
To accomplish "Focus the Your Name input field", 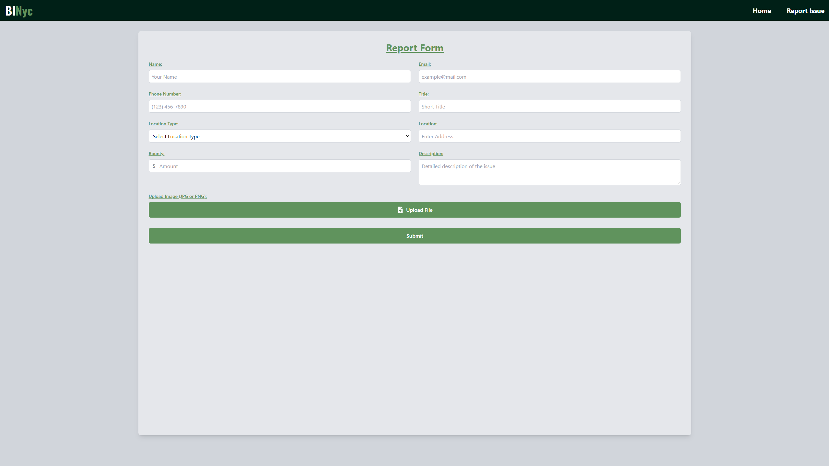I will [279, 77].
